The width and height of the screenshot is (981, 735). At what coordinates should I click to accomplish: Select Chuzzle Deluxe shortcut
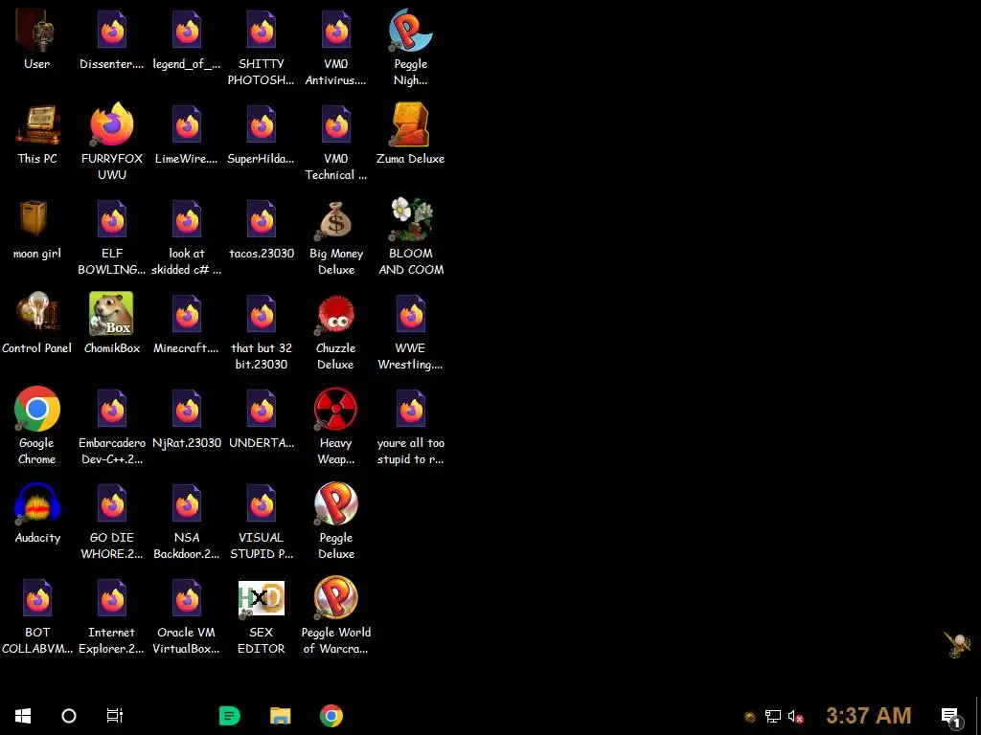(x=336, y=314)
